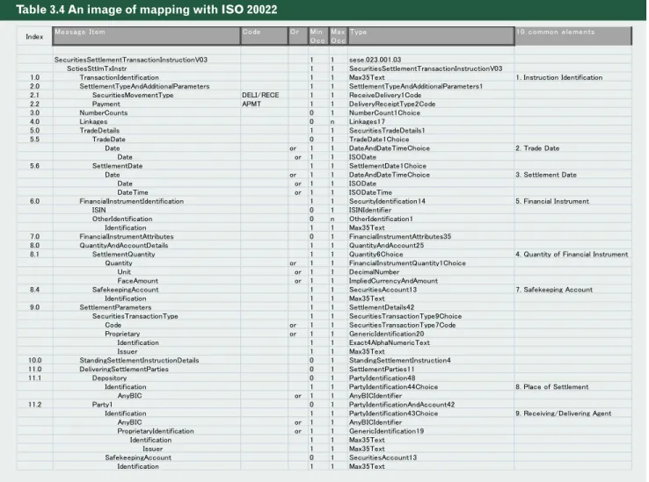Click '1. Instruction Identification' common element
Image resolution: width=649 pixels, height=482 pixels.
558,78
